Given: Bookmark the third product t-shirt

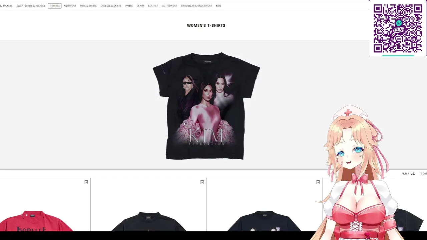Looking at the screenshot, I should coord(318,182).
